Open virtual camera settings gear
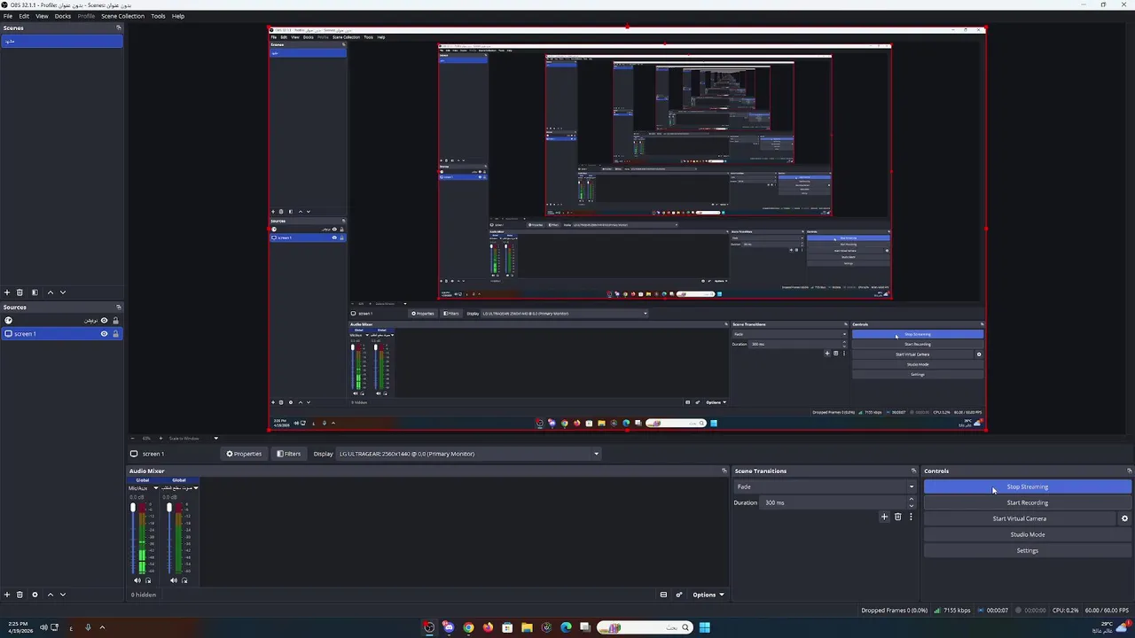Viewport: 1135px width, 638px height. (1124, 518)
